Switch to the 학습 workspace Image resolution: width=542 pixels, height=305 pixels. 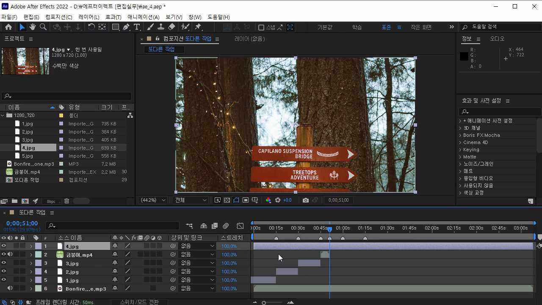point(357,27)
